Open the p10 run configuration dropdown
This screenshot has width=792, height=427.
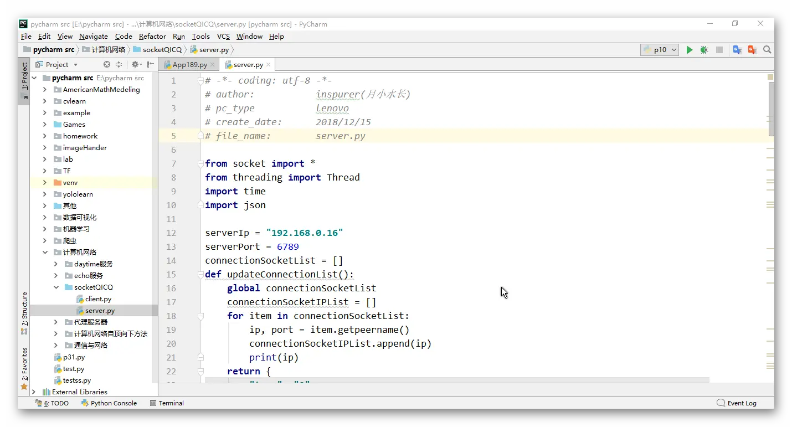point(660,50)
